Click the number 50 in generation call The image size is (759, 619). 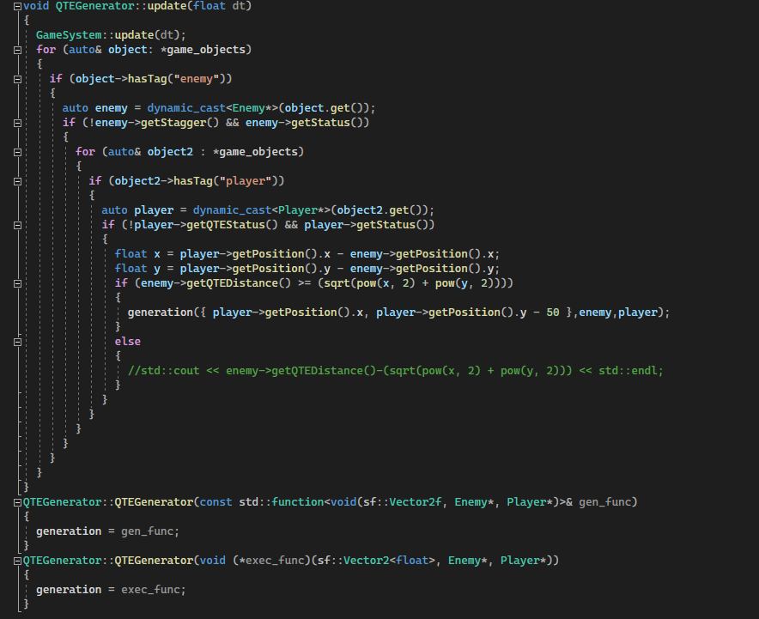553,313
